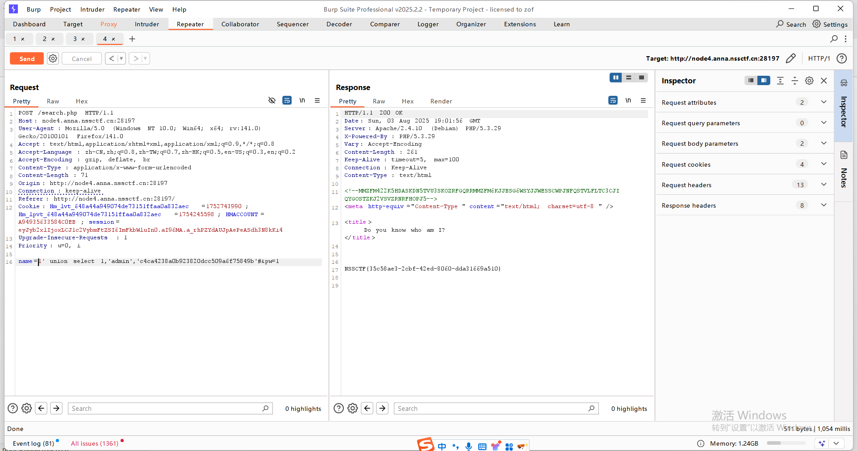The width and height of the screenshot is (857, 451).
Task: Click the Cancel button
Action: pyautogui.click(x=82, y=59)
